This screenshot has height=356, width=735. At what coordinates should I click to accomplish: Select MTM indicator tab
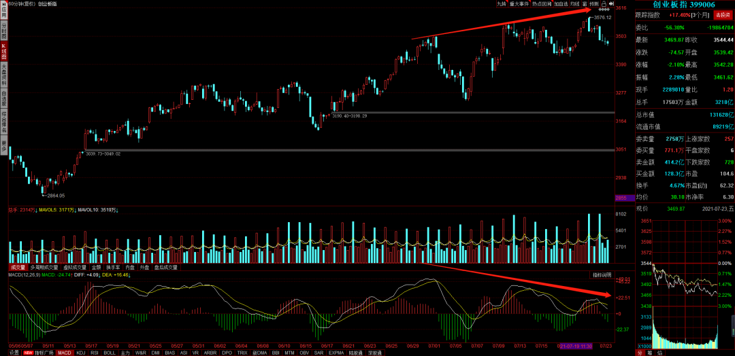[x=290, y=353]
